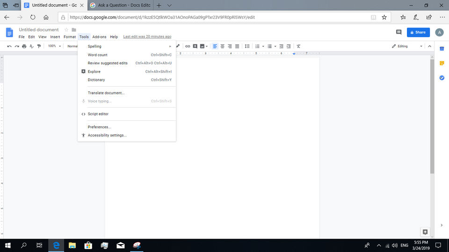Click Clear formatting icon
The height and width of the screenshot is (252, 449).
298,46
